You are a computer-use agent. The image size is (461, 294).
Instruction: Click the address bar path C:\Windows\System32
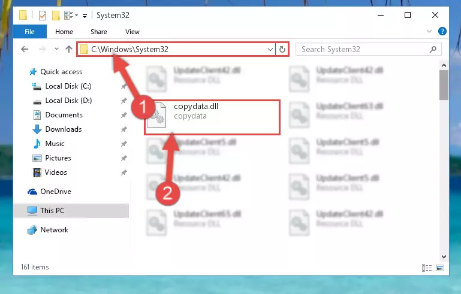pos(129,49)
